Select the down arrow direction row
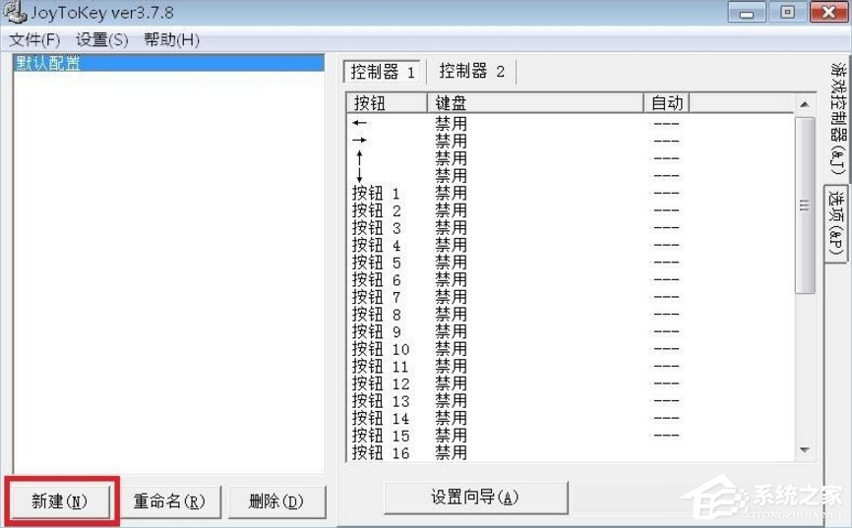 (x=571, y=175)
